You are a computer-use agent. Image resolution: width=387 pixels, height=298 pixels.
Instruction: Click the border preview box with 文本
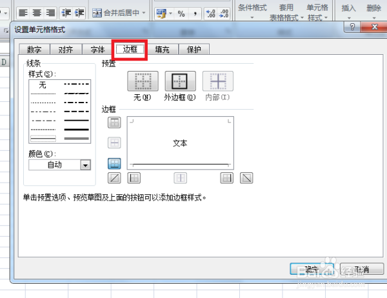pos(180,143)
